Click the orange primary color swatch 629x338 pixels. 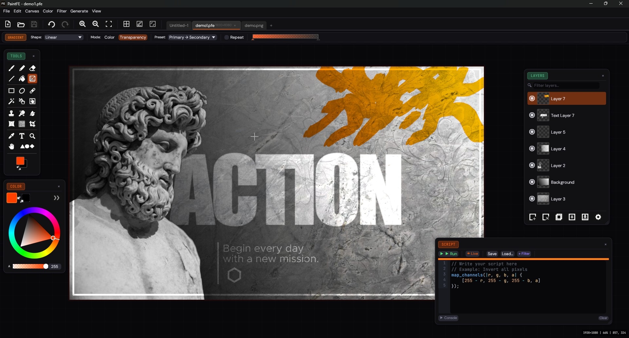pos(12,198)
